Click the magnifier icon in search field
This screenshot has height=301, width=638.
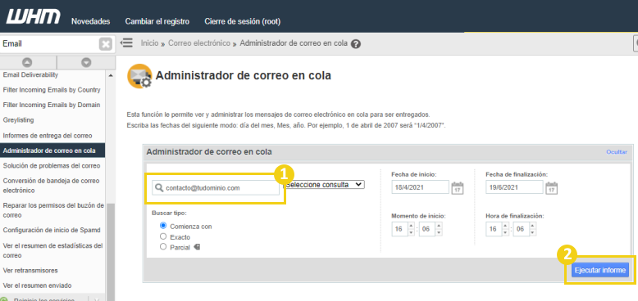(159, 188)
